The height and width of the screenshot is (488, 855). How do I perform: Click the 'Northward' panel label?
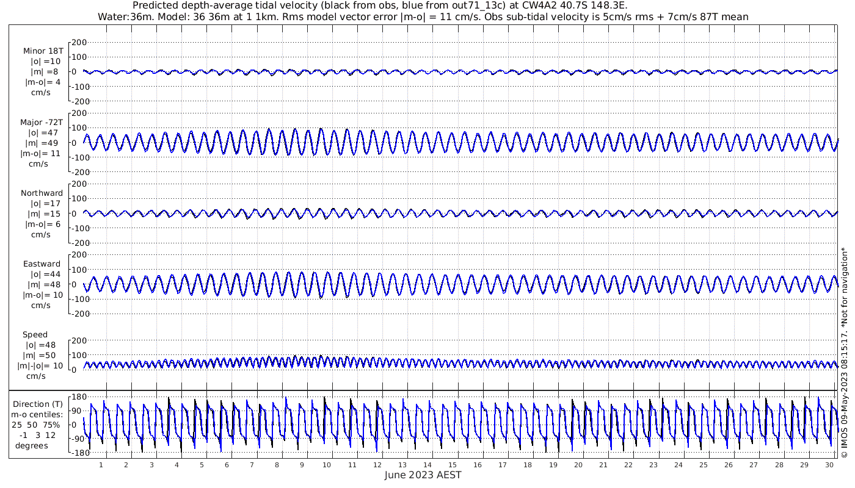(42, 193)
